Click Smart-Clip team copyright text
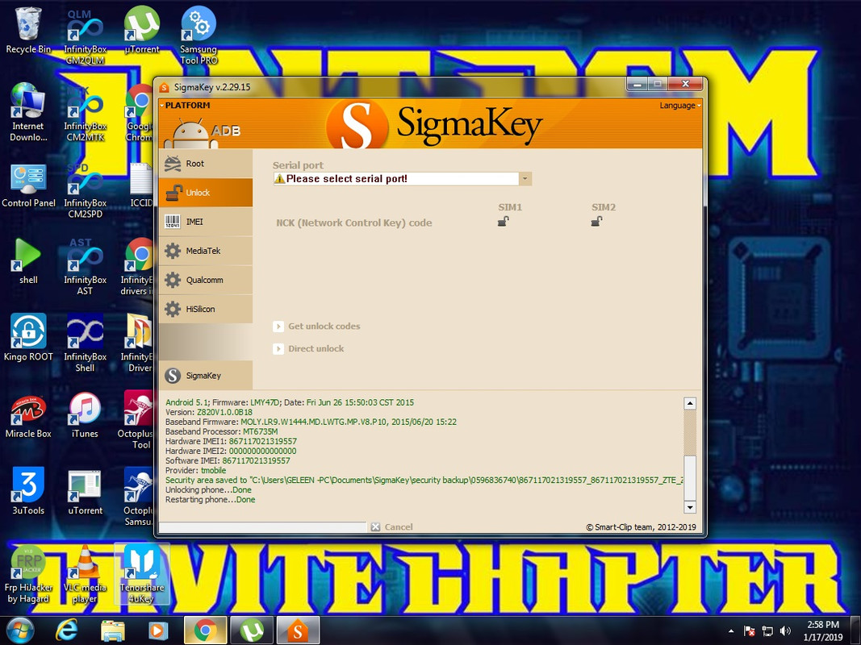The width and height of the screenshot is (861, 645). [641, 527]
